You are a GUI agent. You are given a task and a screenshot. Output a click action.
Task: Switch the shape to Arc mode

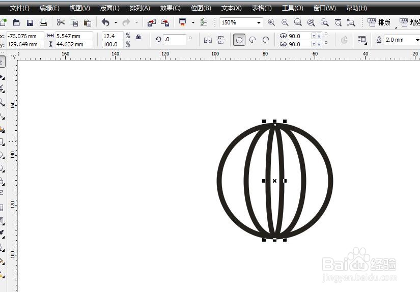266,40
